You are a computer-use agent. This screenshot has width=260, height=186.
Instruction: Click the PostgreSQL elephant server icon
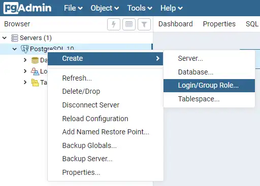(25, 49)
